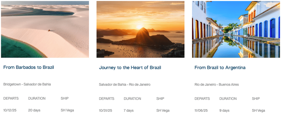Open the sand dunes lagoon photo
This screenshot has height=117, width=281.
[45, 29]
